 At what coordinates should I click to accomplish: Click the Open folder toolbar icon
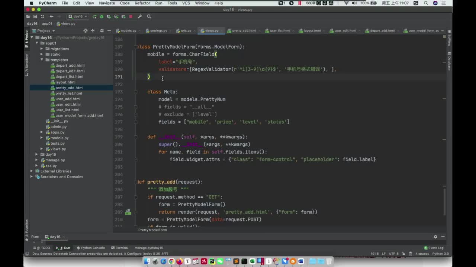(28, 17)
